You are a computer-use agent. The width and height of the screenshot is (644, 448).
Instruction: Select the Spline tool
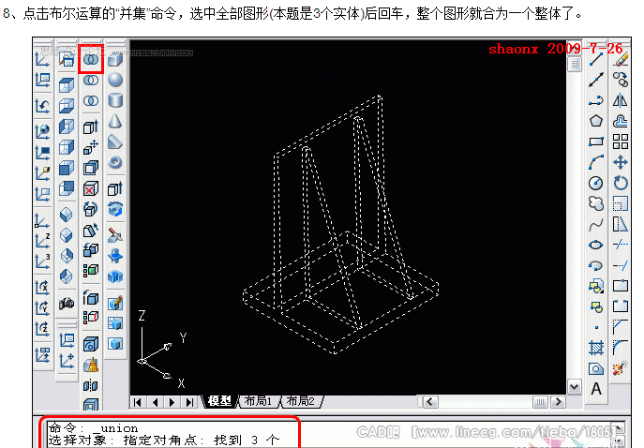click(x=596, y=224)
